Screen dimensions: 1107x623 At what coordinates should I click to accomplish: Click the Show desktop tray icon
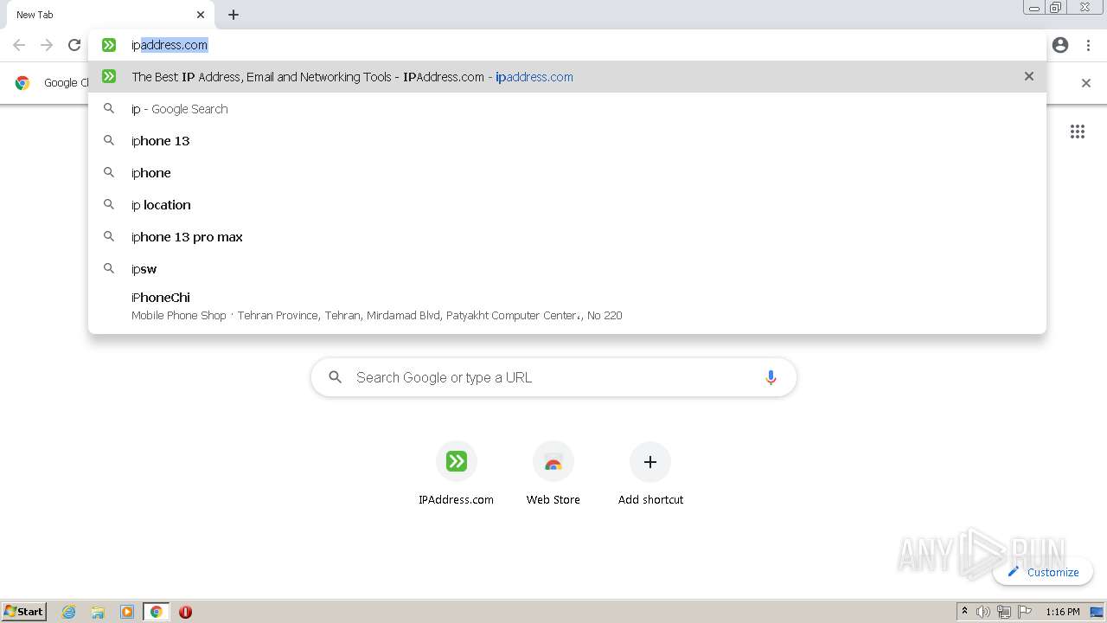[x=1097, y=612]
